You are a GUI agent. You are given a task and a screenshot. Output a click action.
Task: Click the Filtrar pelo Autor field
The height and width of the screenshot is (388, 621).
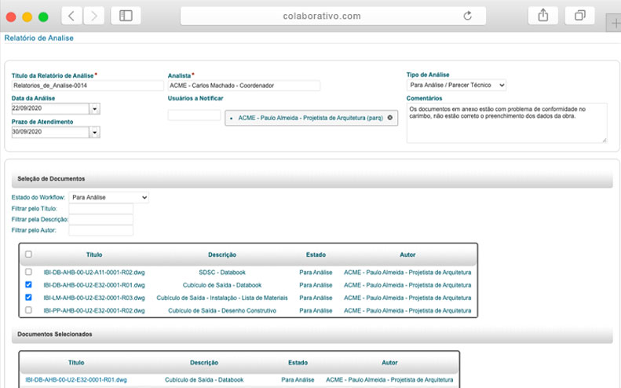pyautogui.click(x=101, y=230)
